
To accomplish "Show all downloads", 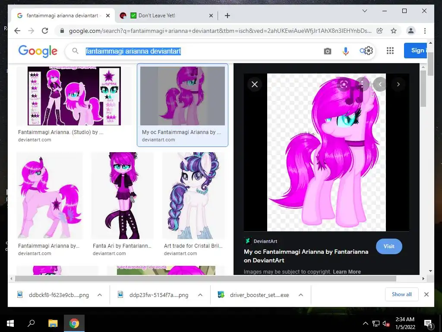I will (401, 294).
